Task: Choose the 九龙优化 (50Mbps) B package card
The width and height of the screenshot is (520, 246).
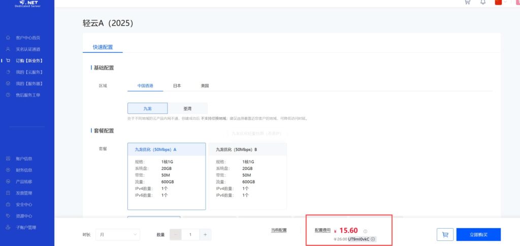Action: coord(247,175)
